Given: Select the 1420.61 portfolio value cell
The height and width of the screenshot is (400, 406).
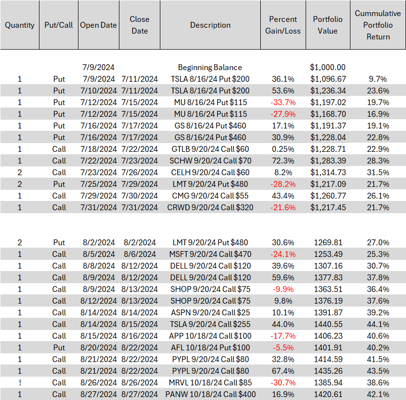Looking at the screenshot, I should click(x=328, y=394).
